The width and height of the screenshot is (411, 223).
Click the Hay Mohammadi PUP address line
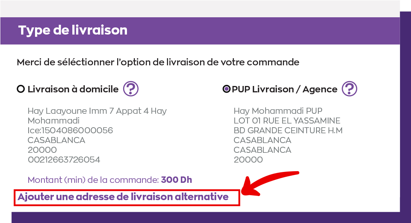coord(278,111)
